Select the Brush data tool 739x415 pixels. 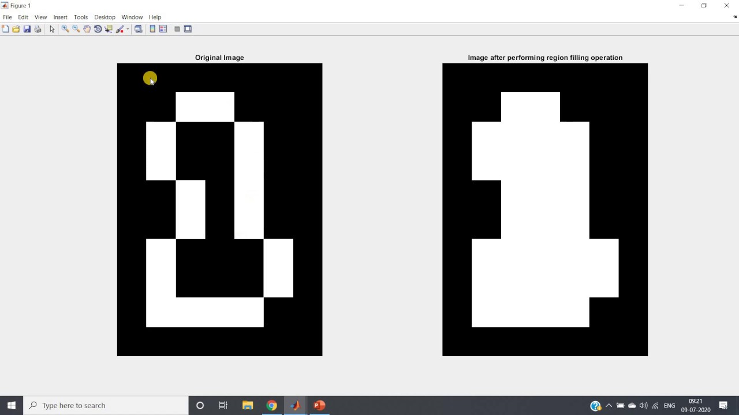120,29
